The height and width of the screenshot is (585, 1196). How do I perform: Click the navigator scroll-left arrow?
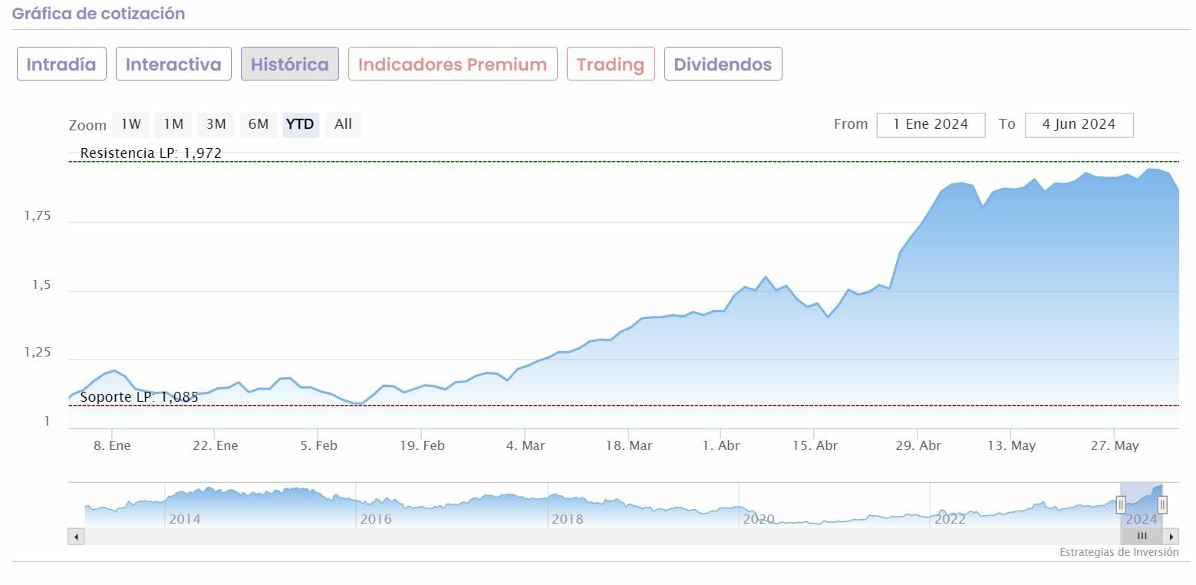76,537
